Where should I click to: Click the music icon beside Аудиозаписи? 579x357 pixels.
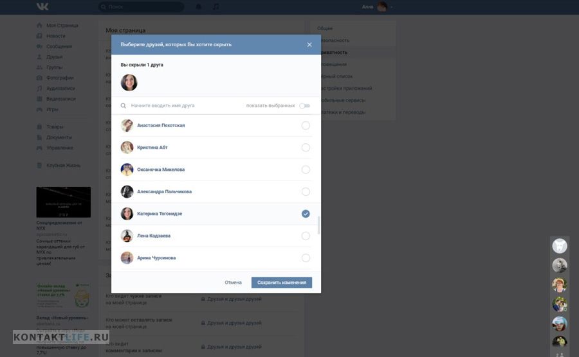tap(39, 89)
